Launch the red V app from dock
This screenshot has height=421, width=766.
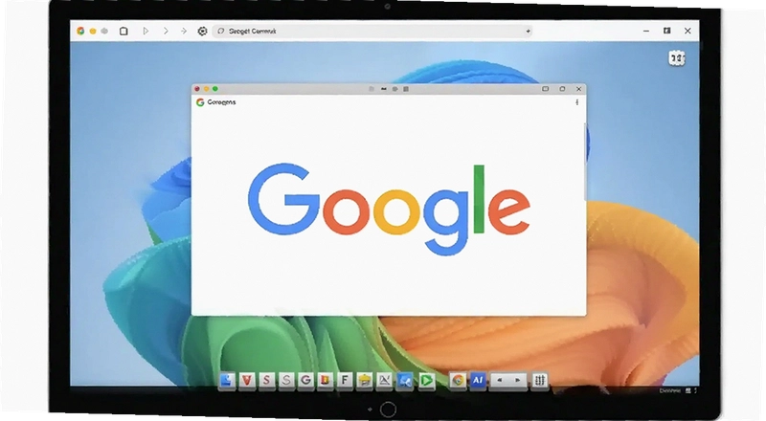click(247, 380)
